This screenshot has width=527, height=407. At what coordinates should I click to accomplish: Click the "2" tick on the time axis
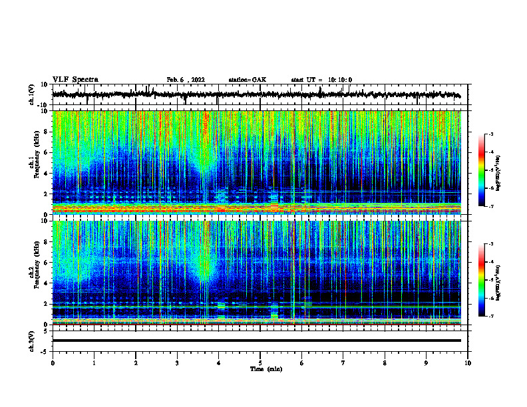coord(136,363)
